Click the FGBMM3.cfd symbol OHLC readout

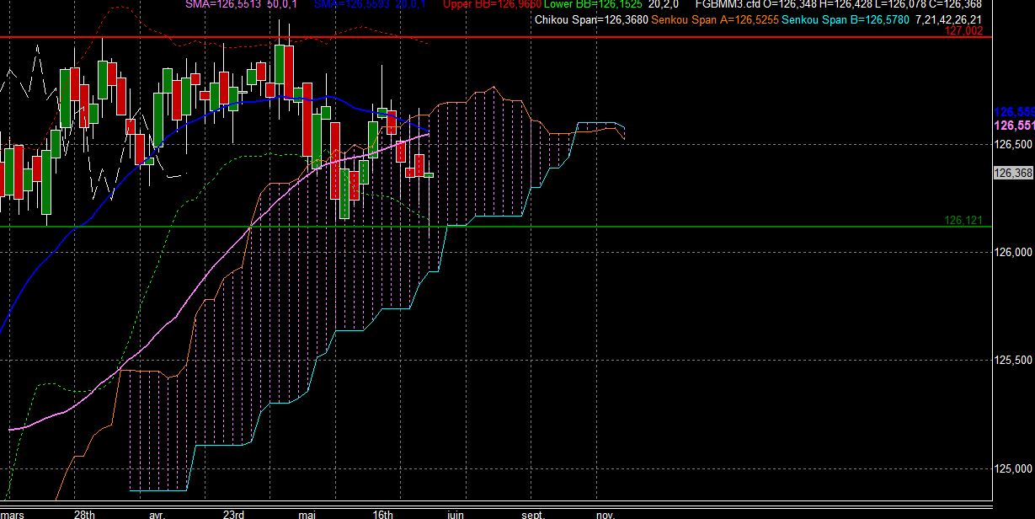click(839, 4)
